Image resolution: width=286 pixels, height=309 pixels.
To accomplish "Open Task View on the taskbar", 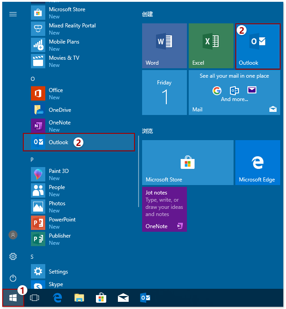I will click(x=35, y=298).
